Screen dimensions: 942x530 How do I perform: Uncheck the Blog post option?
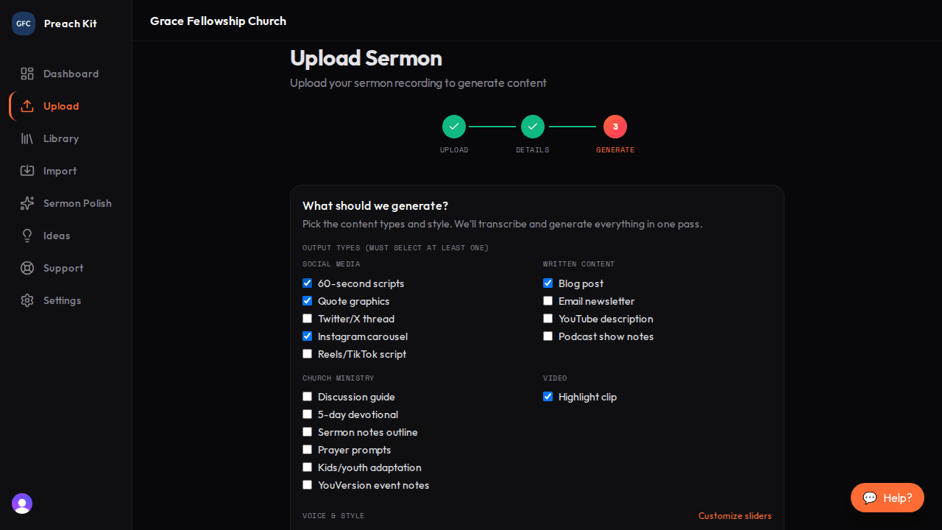548,283
